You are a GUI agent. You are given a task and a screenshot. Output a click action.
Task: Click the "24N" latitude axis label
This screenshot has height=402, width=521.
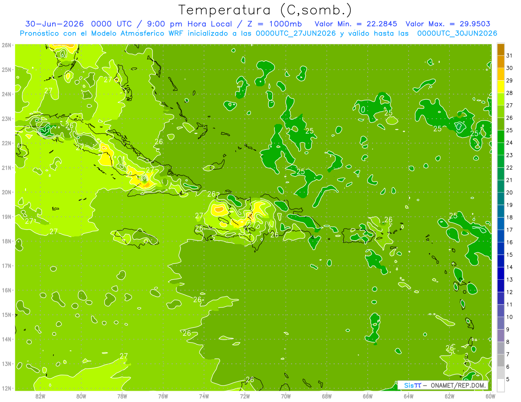pyautogui.click(x=7, y=94)
